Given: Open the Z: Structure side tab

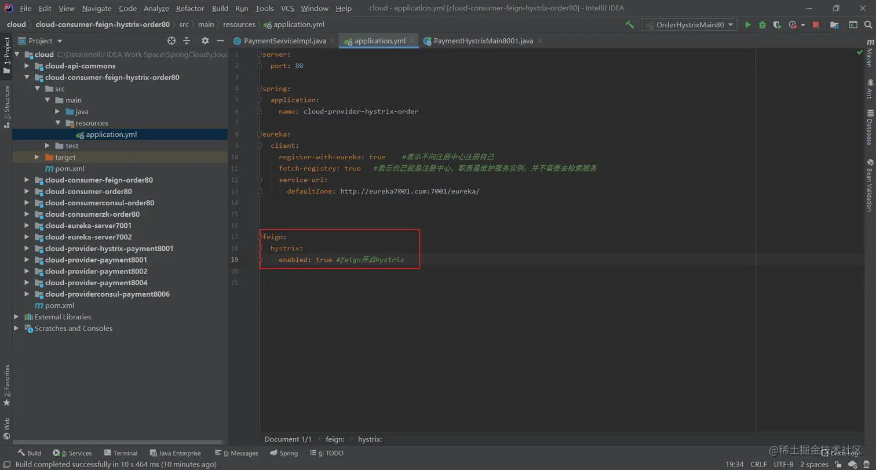Looking at the screenshot, I should 6,107.
